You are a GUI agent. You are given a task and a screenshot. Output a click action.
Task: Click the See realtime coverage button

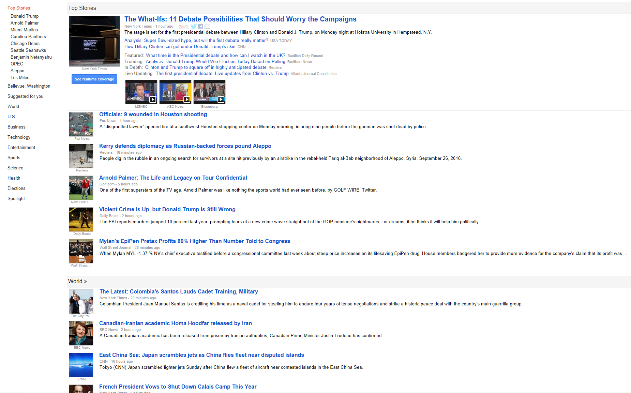[x=94, y=79]
